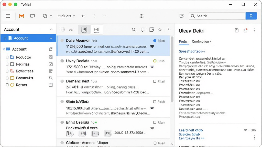Collapse the top Account header chevron
The height and width of the screenshot is (147, 262).
[x=51, y=29]
